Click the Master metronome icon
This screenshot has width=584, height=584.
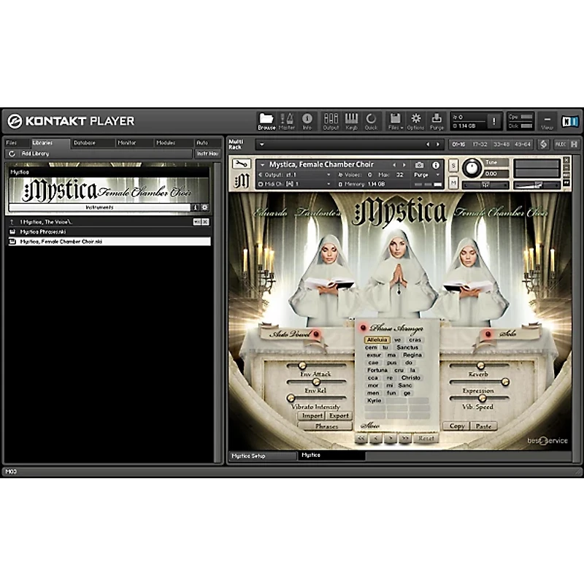pyautogui.click(x=287, y=120)
